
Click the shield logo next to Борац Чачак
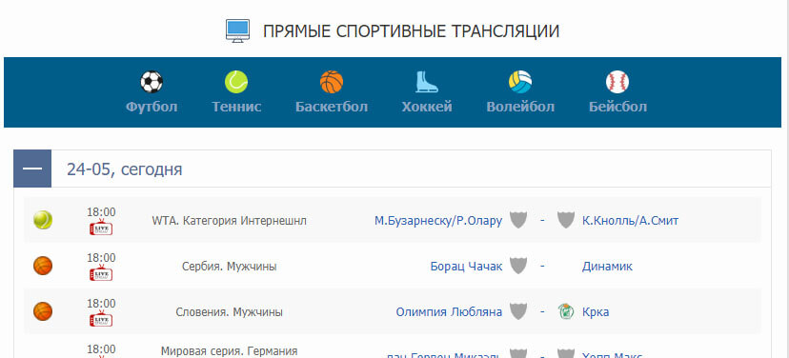point(518,266)
